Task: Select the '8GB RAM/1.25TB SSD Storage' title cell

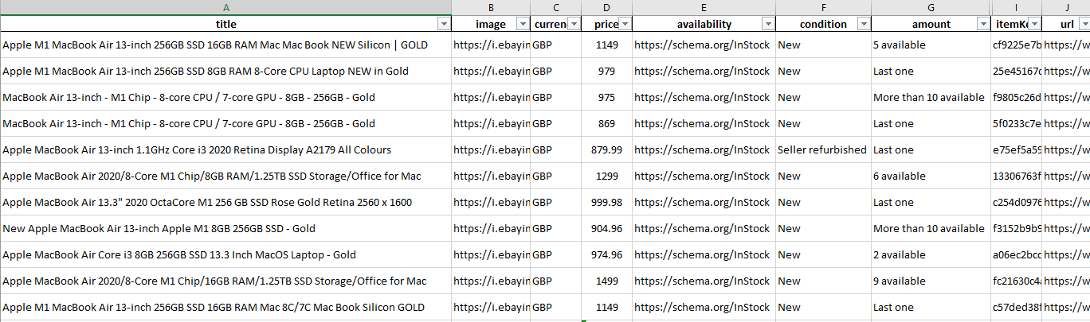Action: click(226, 177)
